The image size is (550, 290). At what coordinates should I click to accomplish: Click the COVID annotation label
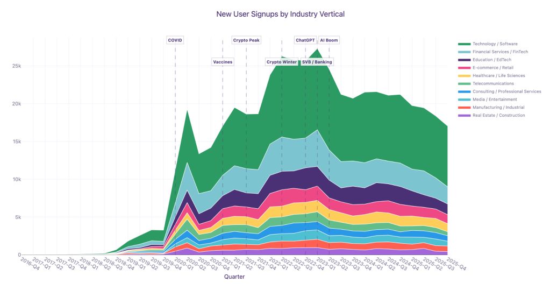pos(175,40)
